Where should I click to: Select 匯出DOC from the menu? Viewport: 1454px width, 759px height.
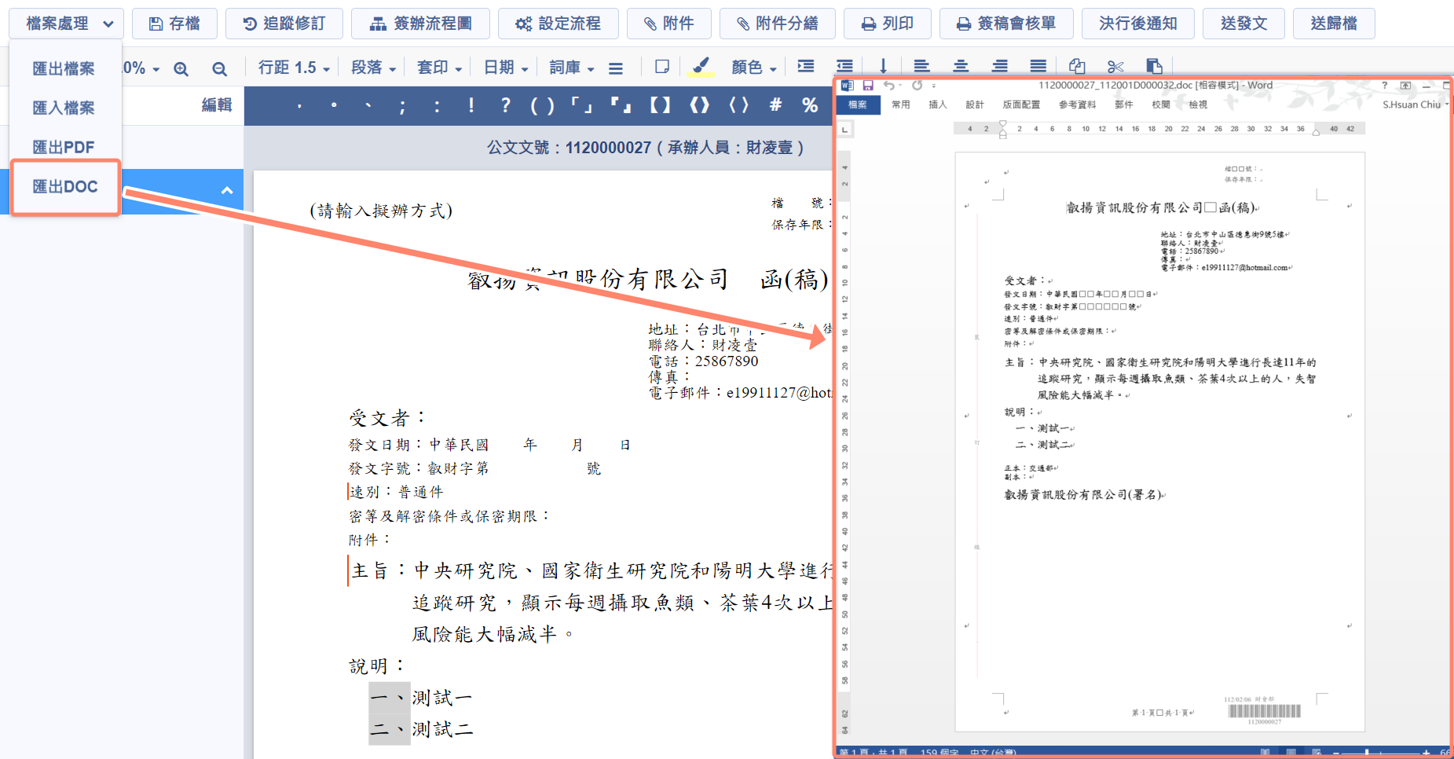(65, 187)
